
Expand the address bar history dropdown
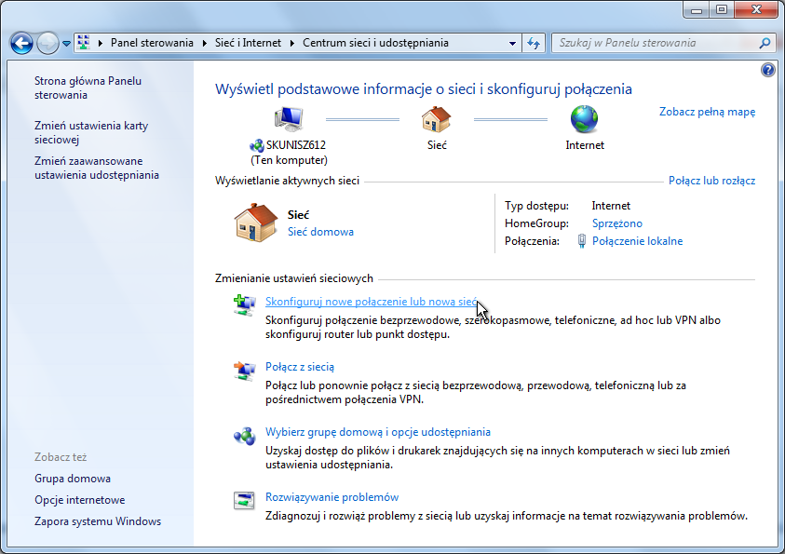[513, 43]
